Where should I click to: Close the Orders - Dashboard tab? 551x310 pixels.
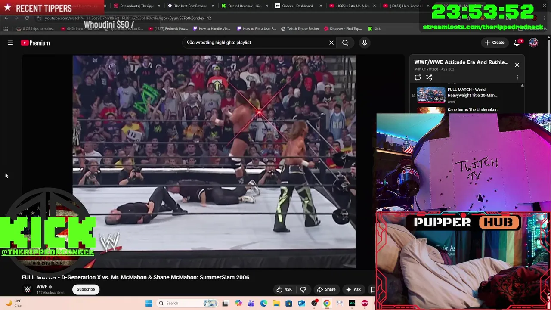[x=320, y=6]
